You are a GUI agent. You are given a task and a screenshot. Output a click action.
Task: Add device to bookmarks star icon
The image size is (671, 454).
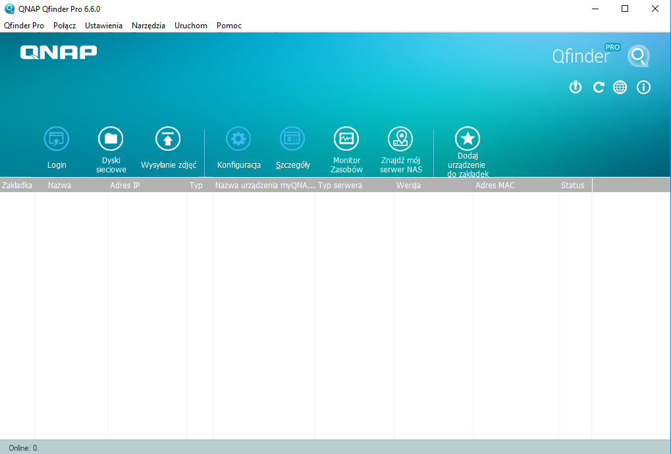click(x=468, y=139)
